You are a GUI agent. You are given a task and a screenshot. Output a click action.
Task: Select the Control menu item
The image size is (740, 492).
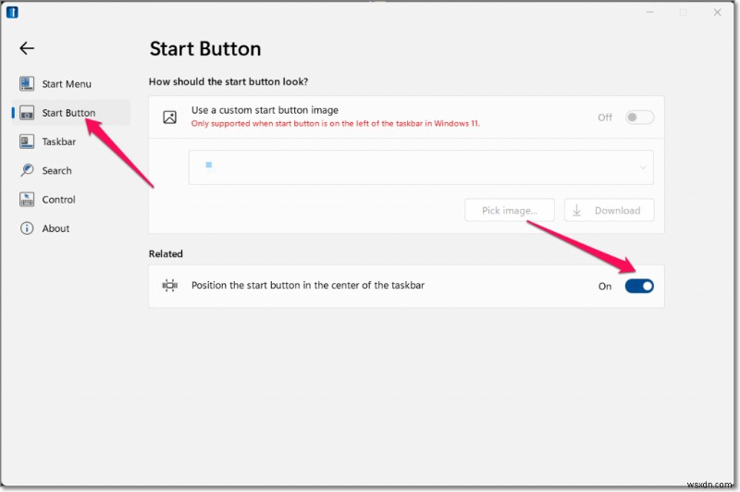tap(59, 200)
